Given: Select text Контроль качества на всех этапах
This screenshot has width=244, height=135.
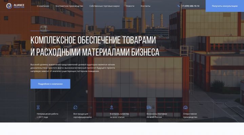Looking at the screenshot, I should (119, 115).
